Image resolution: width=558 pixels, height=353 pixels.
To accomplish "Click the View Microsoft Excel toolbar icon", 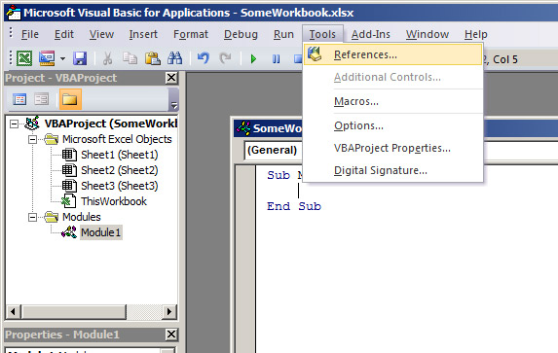I will tap(24, 58).
